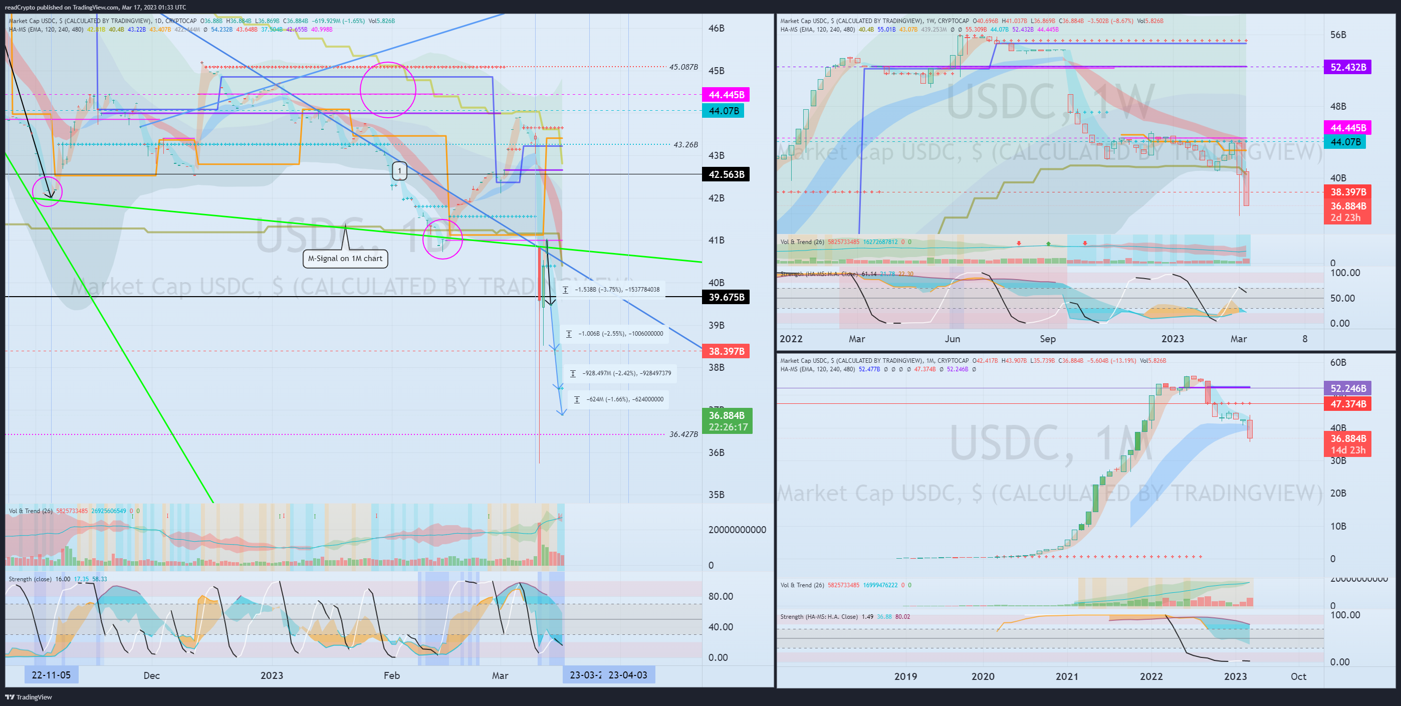
Task: Click the monthly '36.884B 14d 23h' price label
Action: pyautogui.click(x=1347, y=444)
